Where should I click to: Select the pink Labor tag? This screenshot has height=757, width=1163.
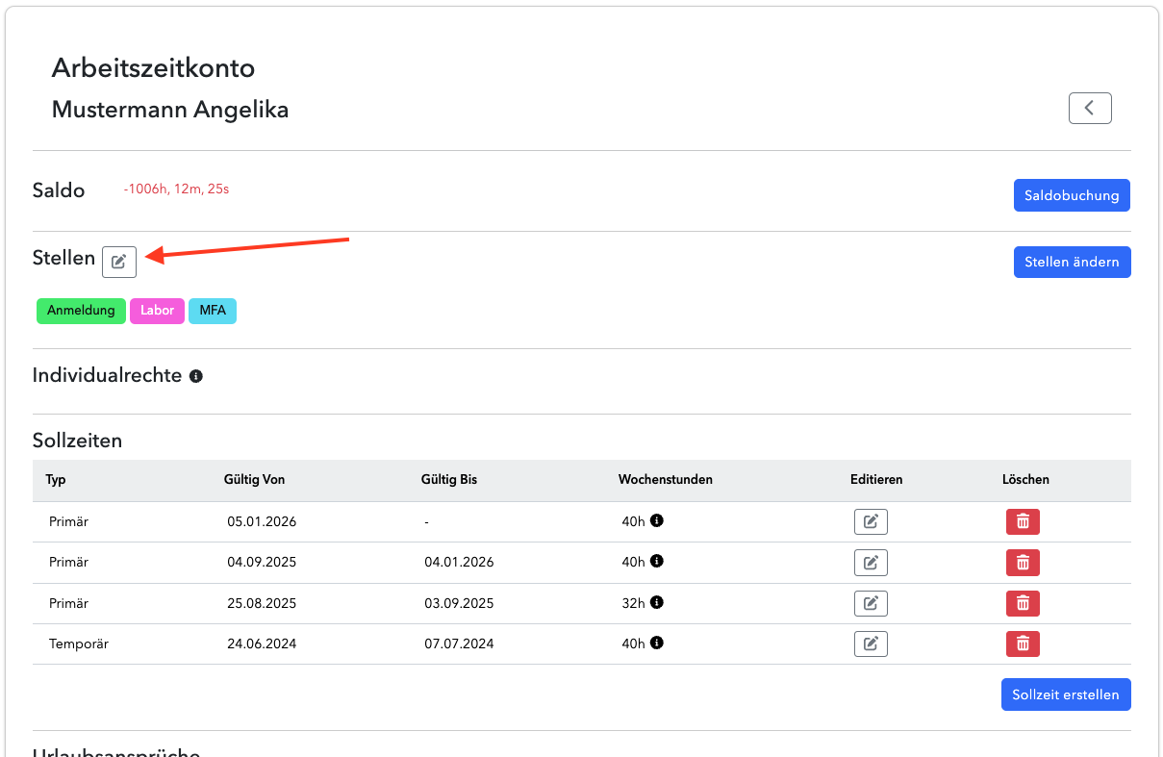pos(157,311)
